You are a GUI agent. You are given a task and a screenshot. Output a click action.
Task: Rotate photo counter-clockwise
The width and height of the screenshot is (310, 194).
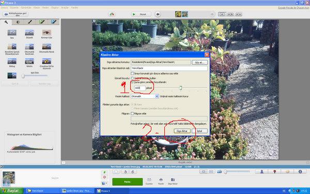click(x=126, y=172)
